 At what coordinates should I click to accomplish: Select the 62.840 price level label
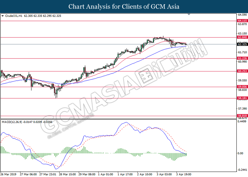(242, 37)
